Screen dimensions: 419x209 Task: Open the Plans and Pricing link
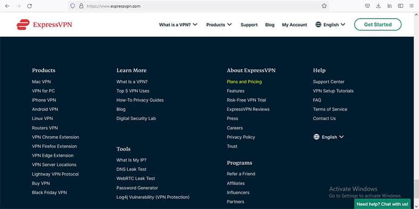(244, 82)
